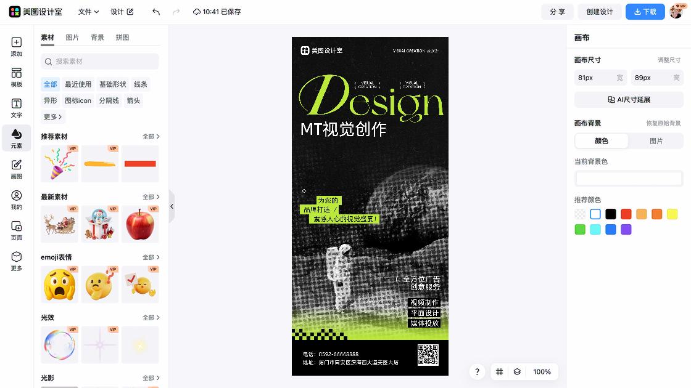Open the 画图 (draw) sidebar tool
Screen dimensions: 691x388
pyautogui.click(x=16, y=169)
